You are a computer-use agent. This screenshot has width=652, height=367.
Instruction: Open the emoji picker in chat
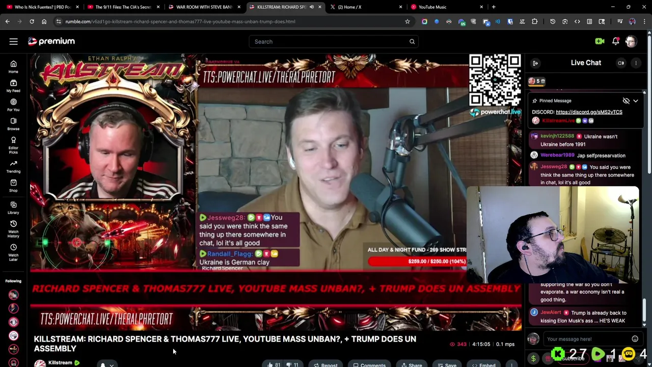[635, 339]
